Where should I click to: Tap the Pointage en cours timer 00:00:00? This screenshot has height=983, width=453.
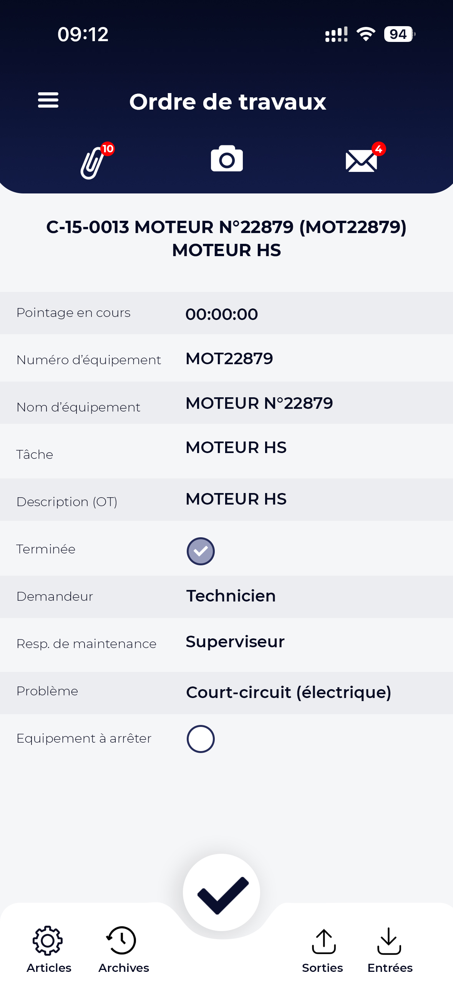[222, 314]
